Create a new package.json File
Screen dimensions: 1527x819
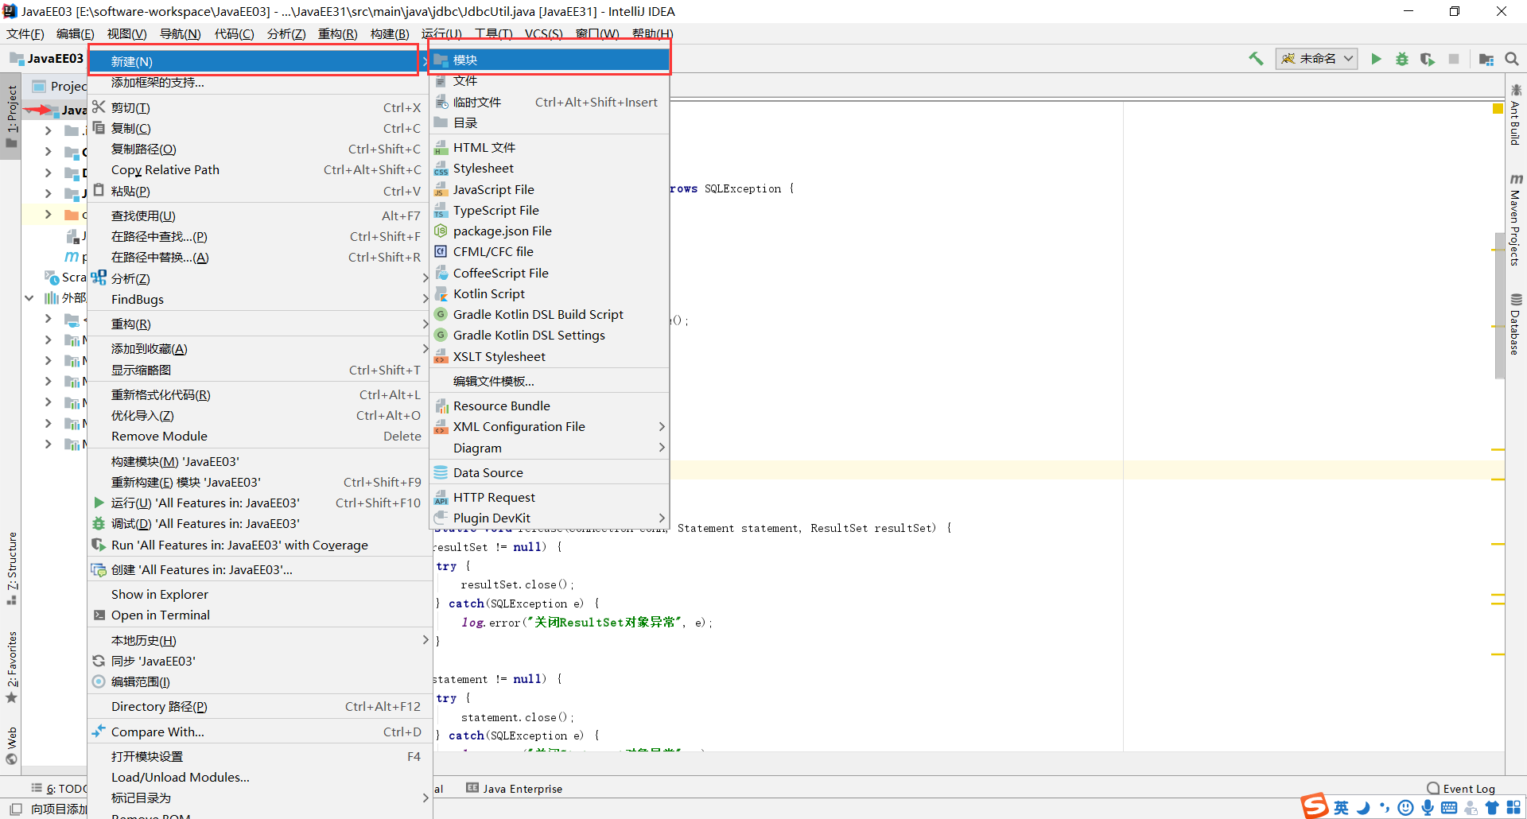coord(550,231)
